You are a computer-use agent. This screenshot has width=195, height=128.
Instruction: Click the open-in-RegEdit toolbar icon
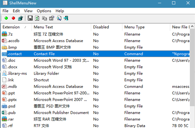point(20,18)
